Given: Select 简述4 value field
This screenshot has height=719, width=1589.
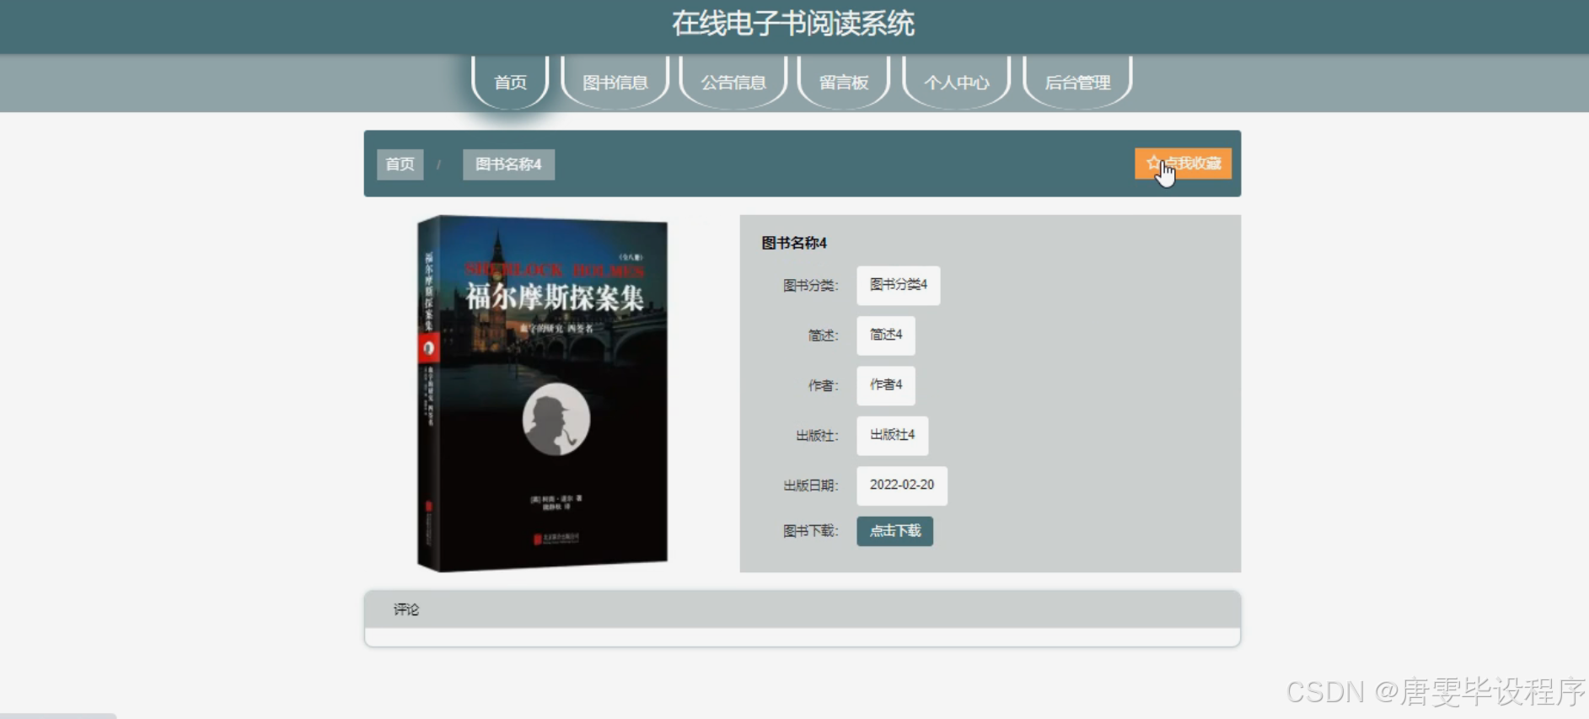Looking at the screenshot, I should pyautogui.click(x=885, y=335).
